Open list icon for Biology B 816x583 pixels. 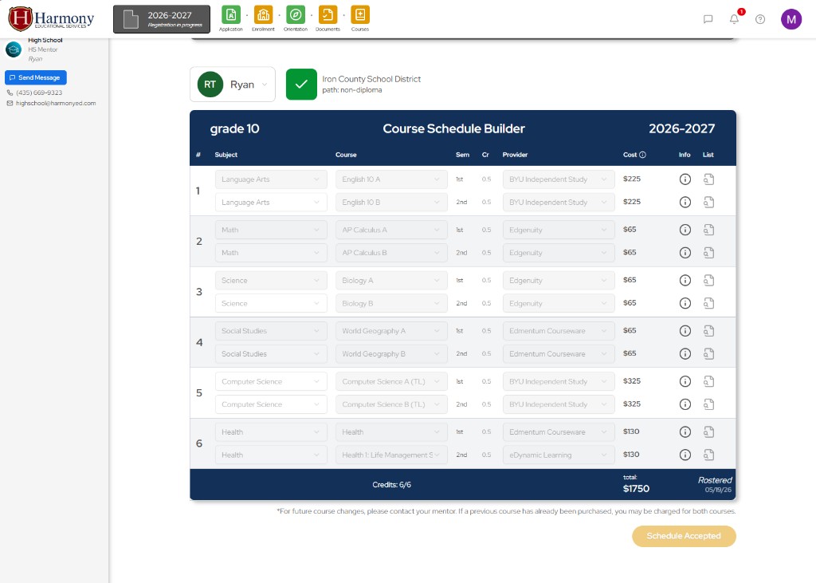coord(708,303)
